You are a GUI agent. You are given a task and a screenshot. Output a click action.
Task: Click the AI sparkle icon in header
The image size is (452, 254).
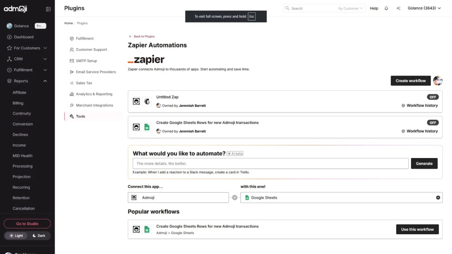click(x=398, y=8)
